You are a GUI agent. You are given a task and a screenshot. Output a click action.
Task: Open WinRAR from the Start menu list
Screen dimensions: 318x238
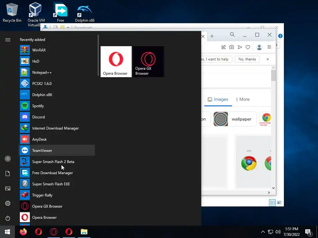click(57, 50)
